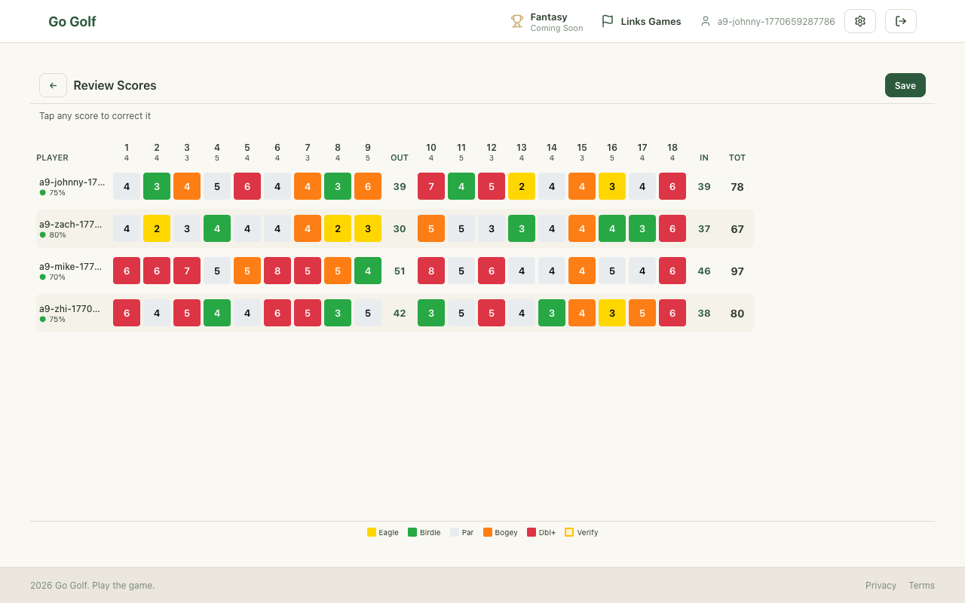Image resolution: width=965 pixels, height=603 pixels.
Task: Open the Links Games menu item
Action: 650,21
